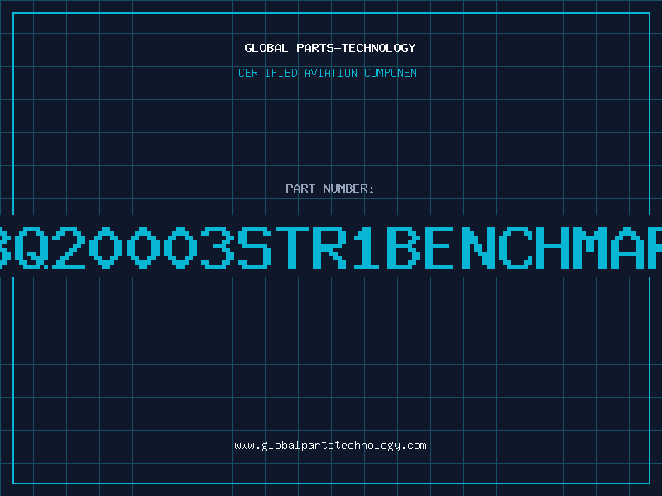Select the 'CERTIFIED AVIATION COMPONENT' subtitle
662x496 pixels.
(330, 73)
